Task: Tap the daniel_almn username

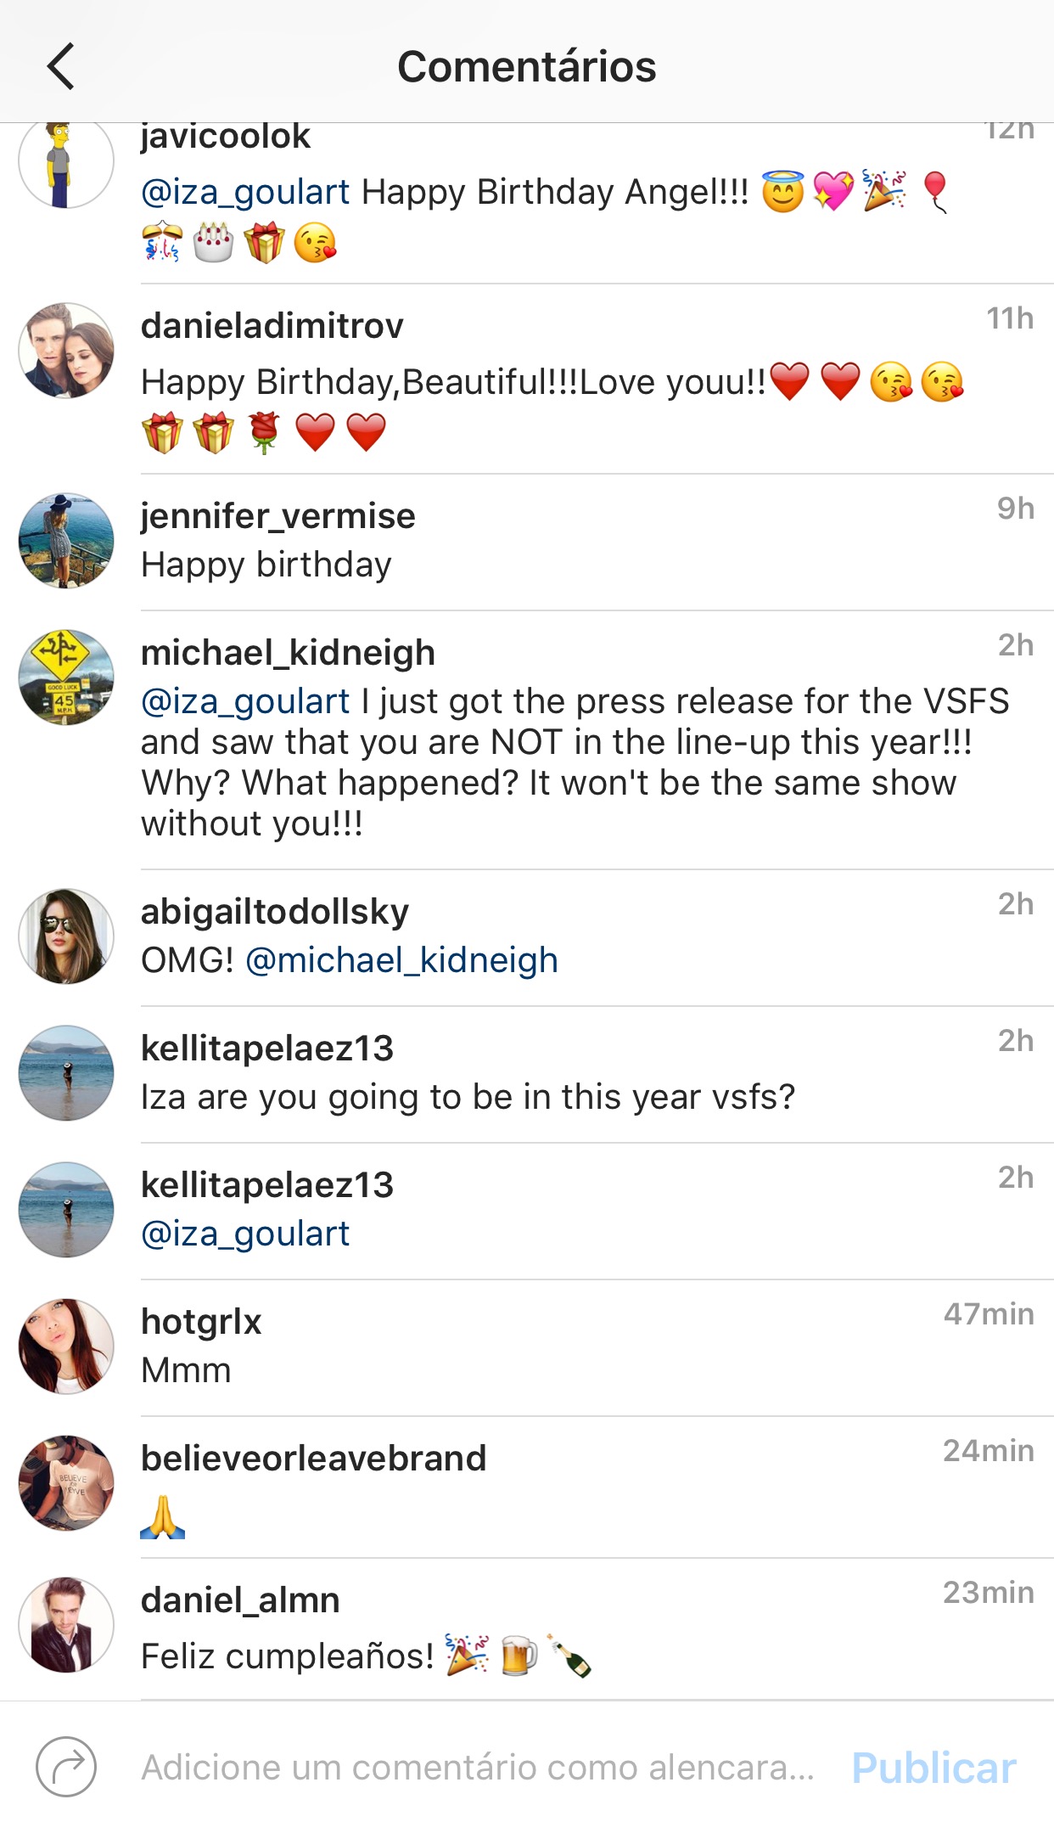Action: [x=240, y=1600]
